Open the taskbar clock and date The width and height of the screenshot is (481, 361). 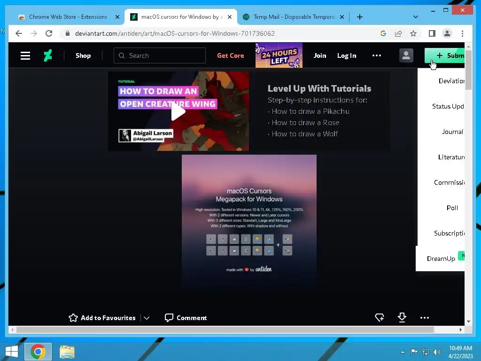(460, 352)
